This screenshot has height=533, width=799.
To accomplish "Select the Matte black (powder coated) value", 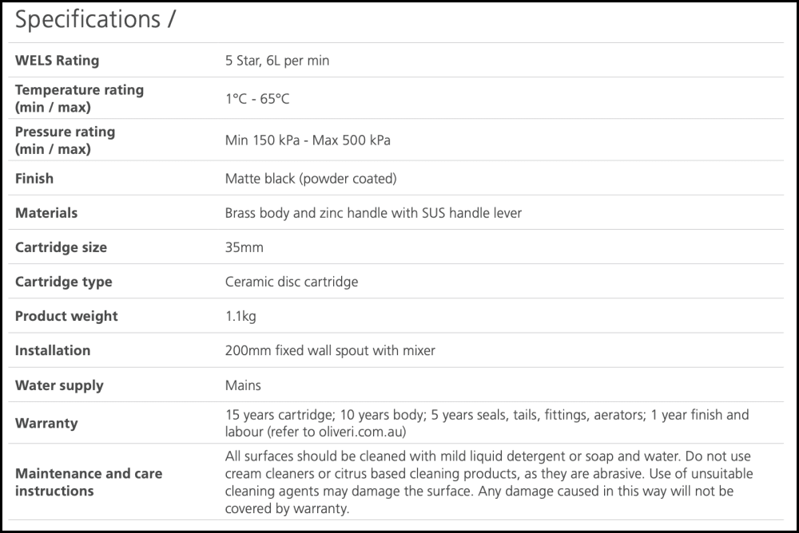I will 311,179.
